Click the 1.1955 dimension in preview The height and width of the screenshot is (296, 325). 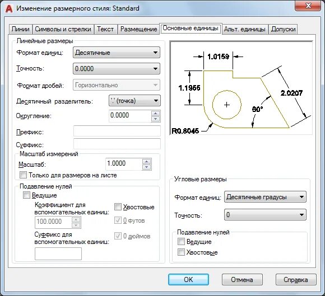pyautogui.click(x=189, y=88)
